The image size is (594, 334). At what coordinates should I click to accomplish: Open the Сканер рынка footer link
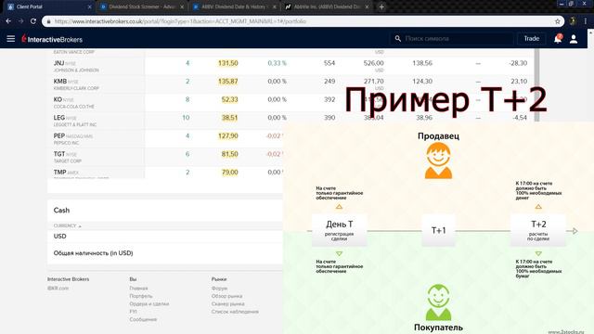227,304
